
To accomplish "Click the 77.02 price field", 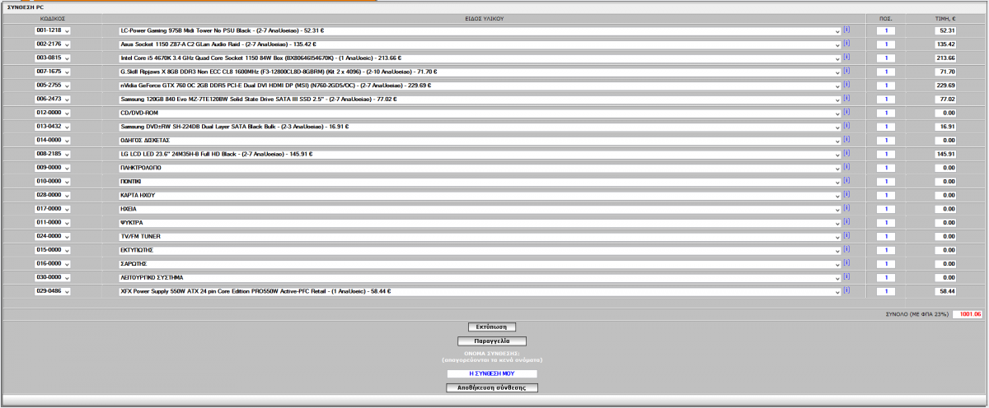I will (x=945, y=100).
